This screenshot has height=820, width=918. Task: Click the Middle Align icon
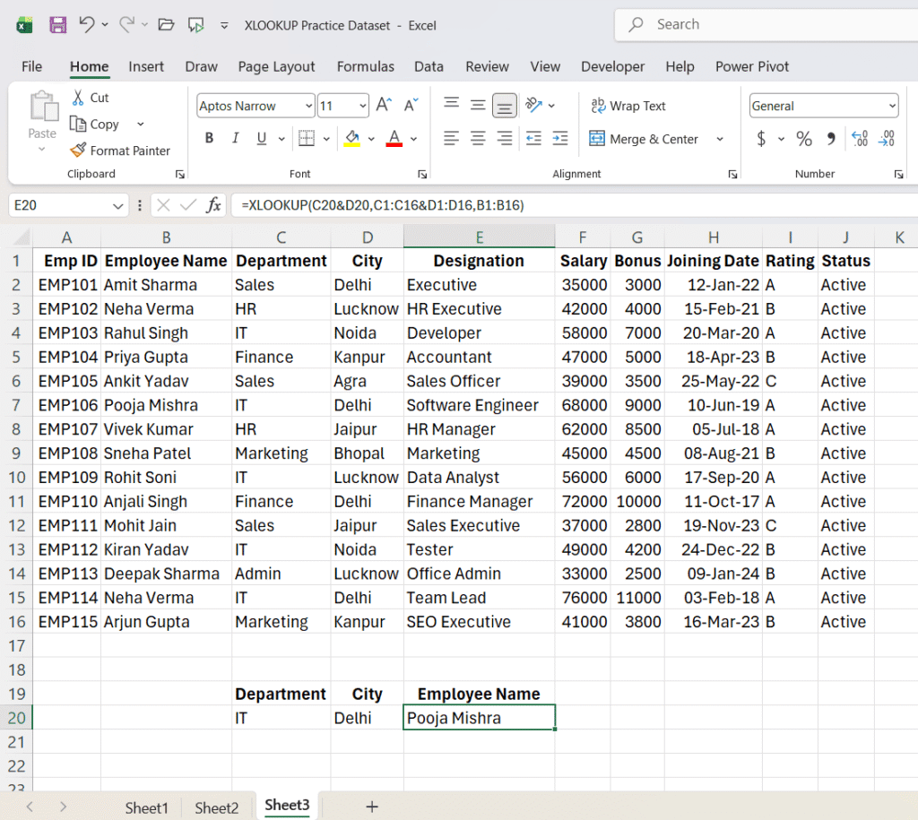point(478,106)
